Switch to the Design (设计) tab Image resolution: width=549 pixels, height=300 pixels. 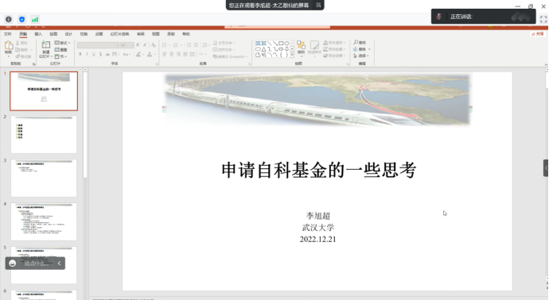pos(68,34)
